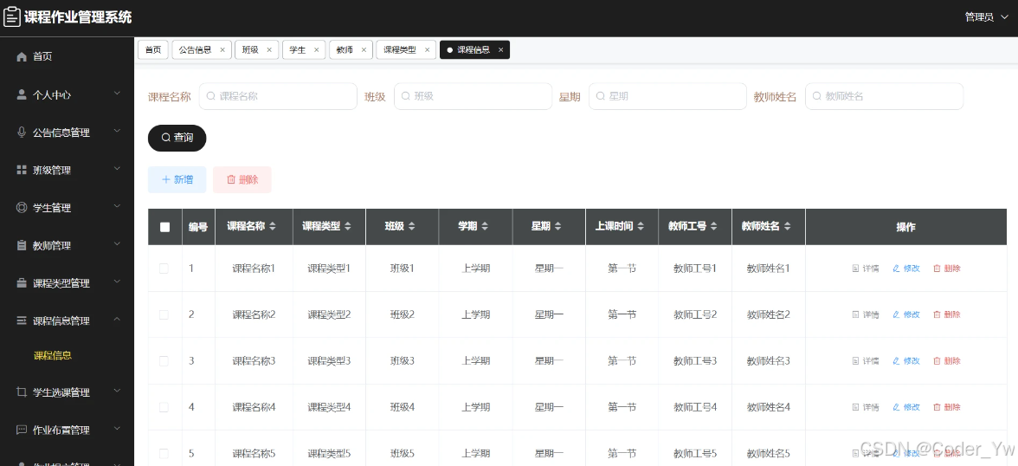The width and height of the screenshot is (1018, 466).
Task: Click search icon inside 课程名称 field
Action: point(211,96)
